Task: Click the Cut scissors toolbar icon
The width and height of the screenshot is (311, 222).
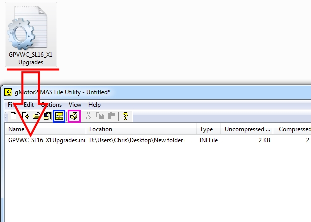Action: tap(88, 116)
